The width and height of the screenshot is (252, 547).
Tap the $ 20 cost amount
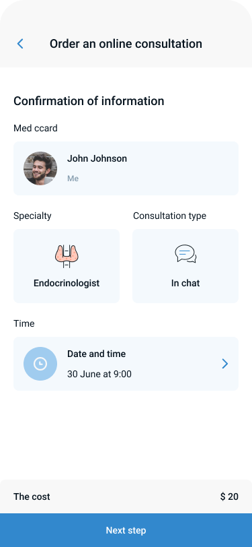pos(229,496)
